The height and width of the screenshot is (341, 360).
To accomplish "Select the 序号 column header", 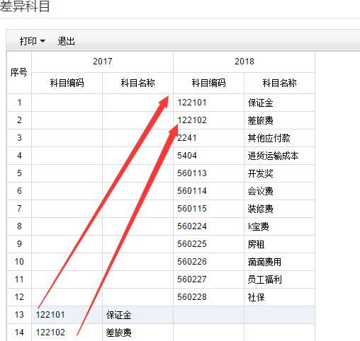I will (19, 72).
